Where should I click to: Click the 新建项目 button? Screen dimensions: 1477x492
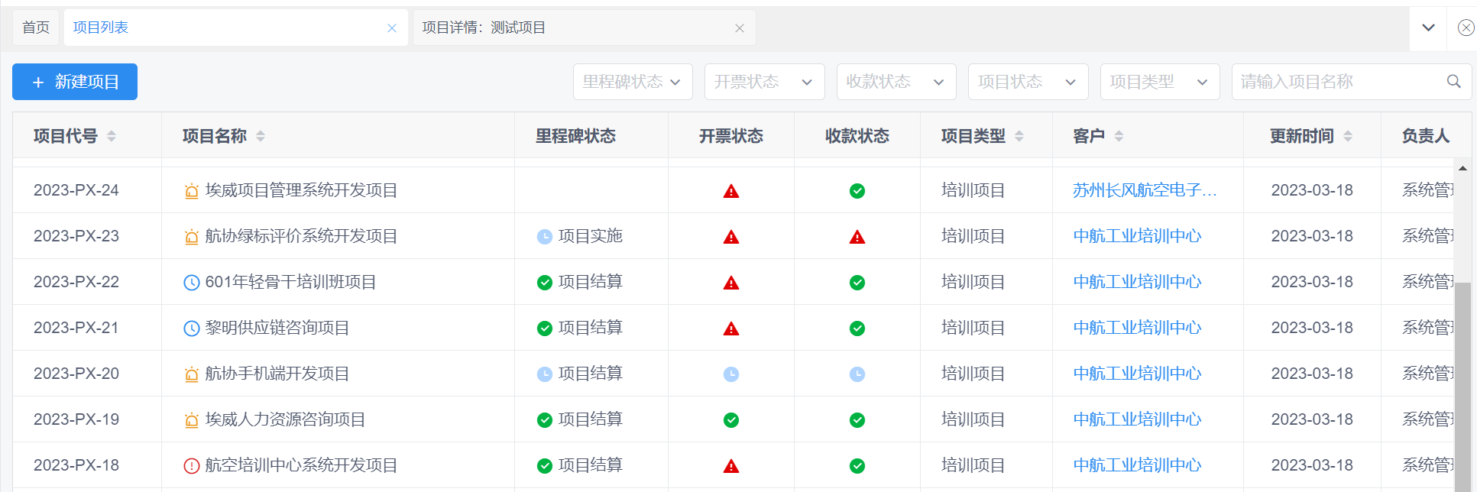click(75, 82)
